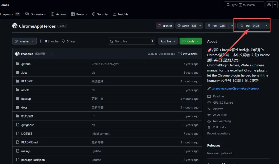Click the book icon beside Readme
279x164 pixels.
click(209, 96)
